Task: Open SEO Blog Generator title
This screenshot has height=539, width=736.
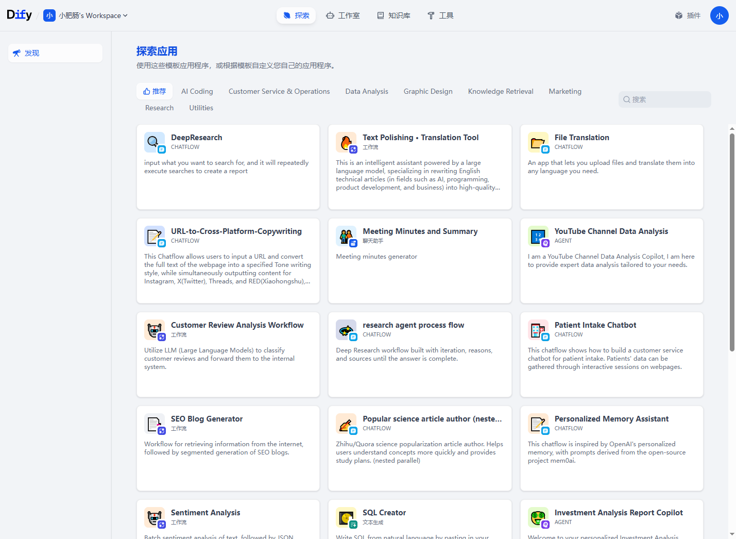Action: click(x=207, y=419)
